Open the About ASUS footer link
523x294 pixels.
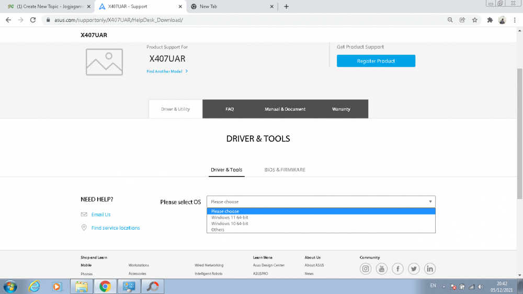pyautogui.click(x=314, y=265)
